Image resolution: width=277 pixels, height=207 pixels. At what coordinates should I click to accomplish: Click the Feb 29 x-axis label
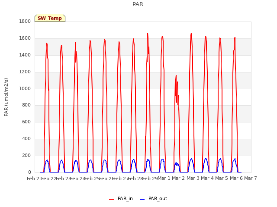[x=150, y=179]
